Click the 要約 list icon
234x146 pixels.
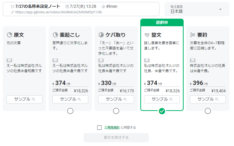tap(193, 35)
